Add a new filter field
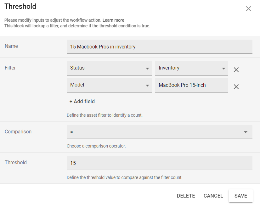Screen dimensions: 260x207 (82, 102)
